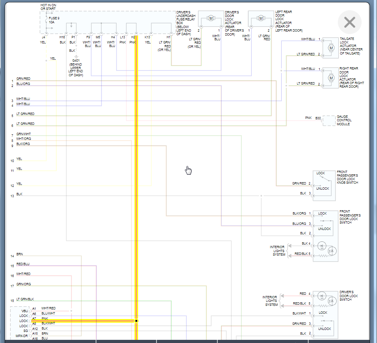Viewport: 377px width, 343px height.
Task: Click the 'HOT IN ON OR START' label
Action: (x=48, y=7)
